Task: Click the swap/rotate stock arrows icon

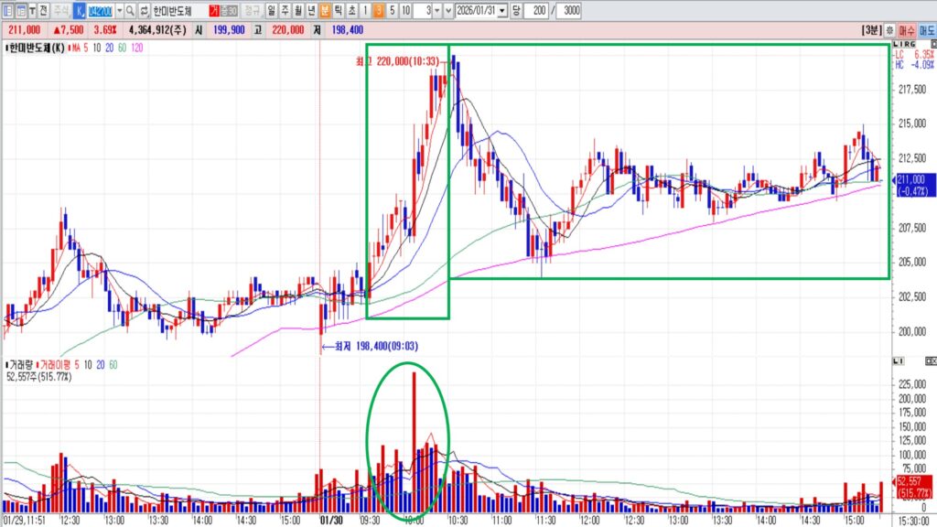Action: (144, 10)
